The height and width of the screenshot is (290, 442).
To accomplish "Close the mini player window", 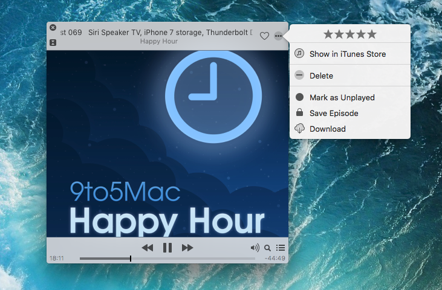I will 53,28.
